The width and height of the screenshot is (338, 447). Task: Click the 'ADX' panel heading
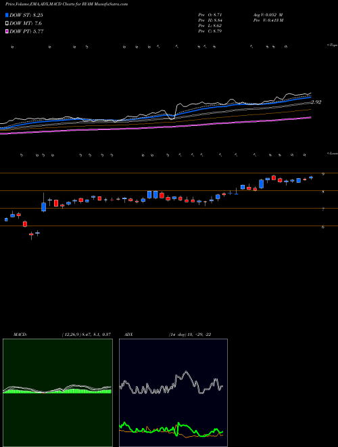(x=128, y=335)
